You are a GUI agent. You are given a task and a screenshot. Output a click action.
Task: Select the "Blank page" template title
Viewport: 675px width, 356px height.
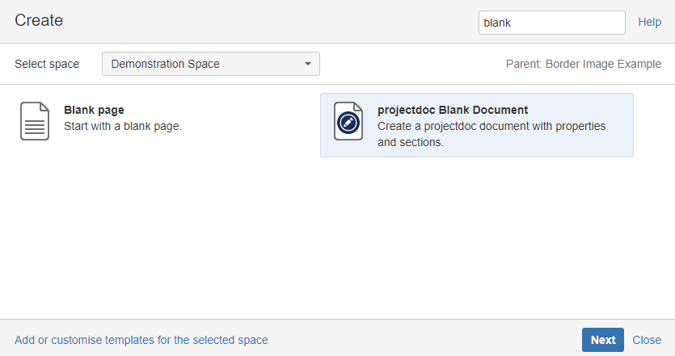[94, 110]
